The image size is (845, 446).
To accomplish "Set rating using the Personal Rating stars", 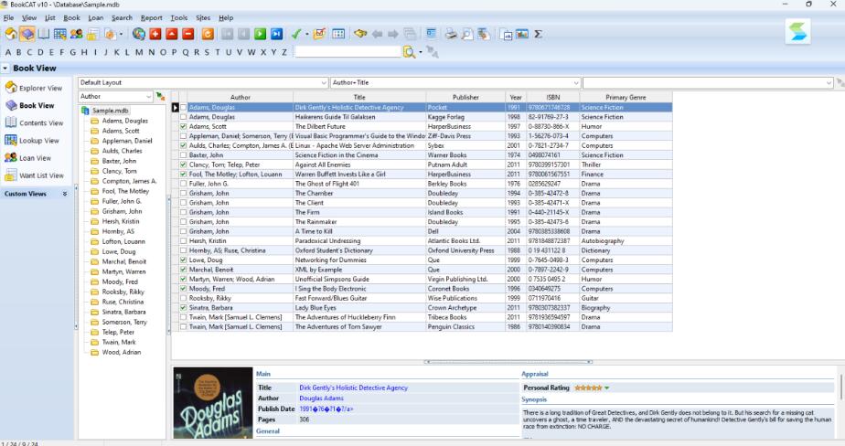I will tap(588, 388).
